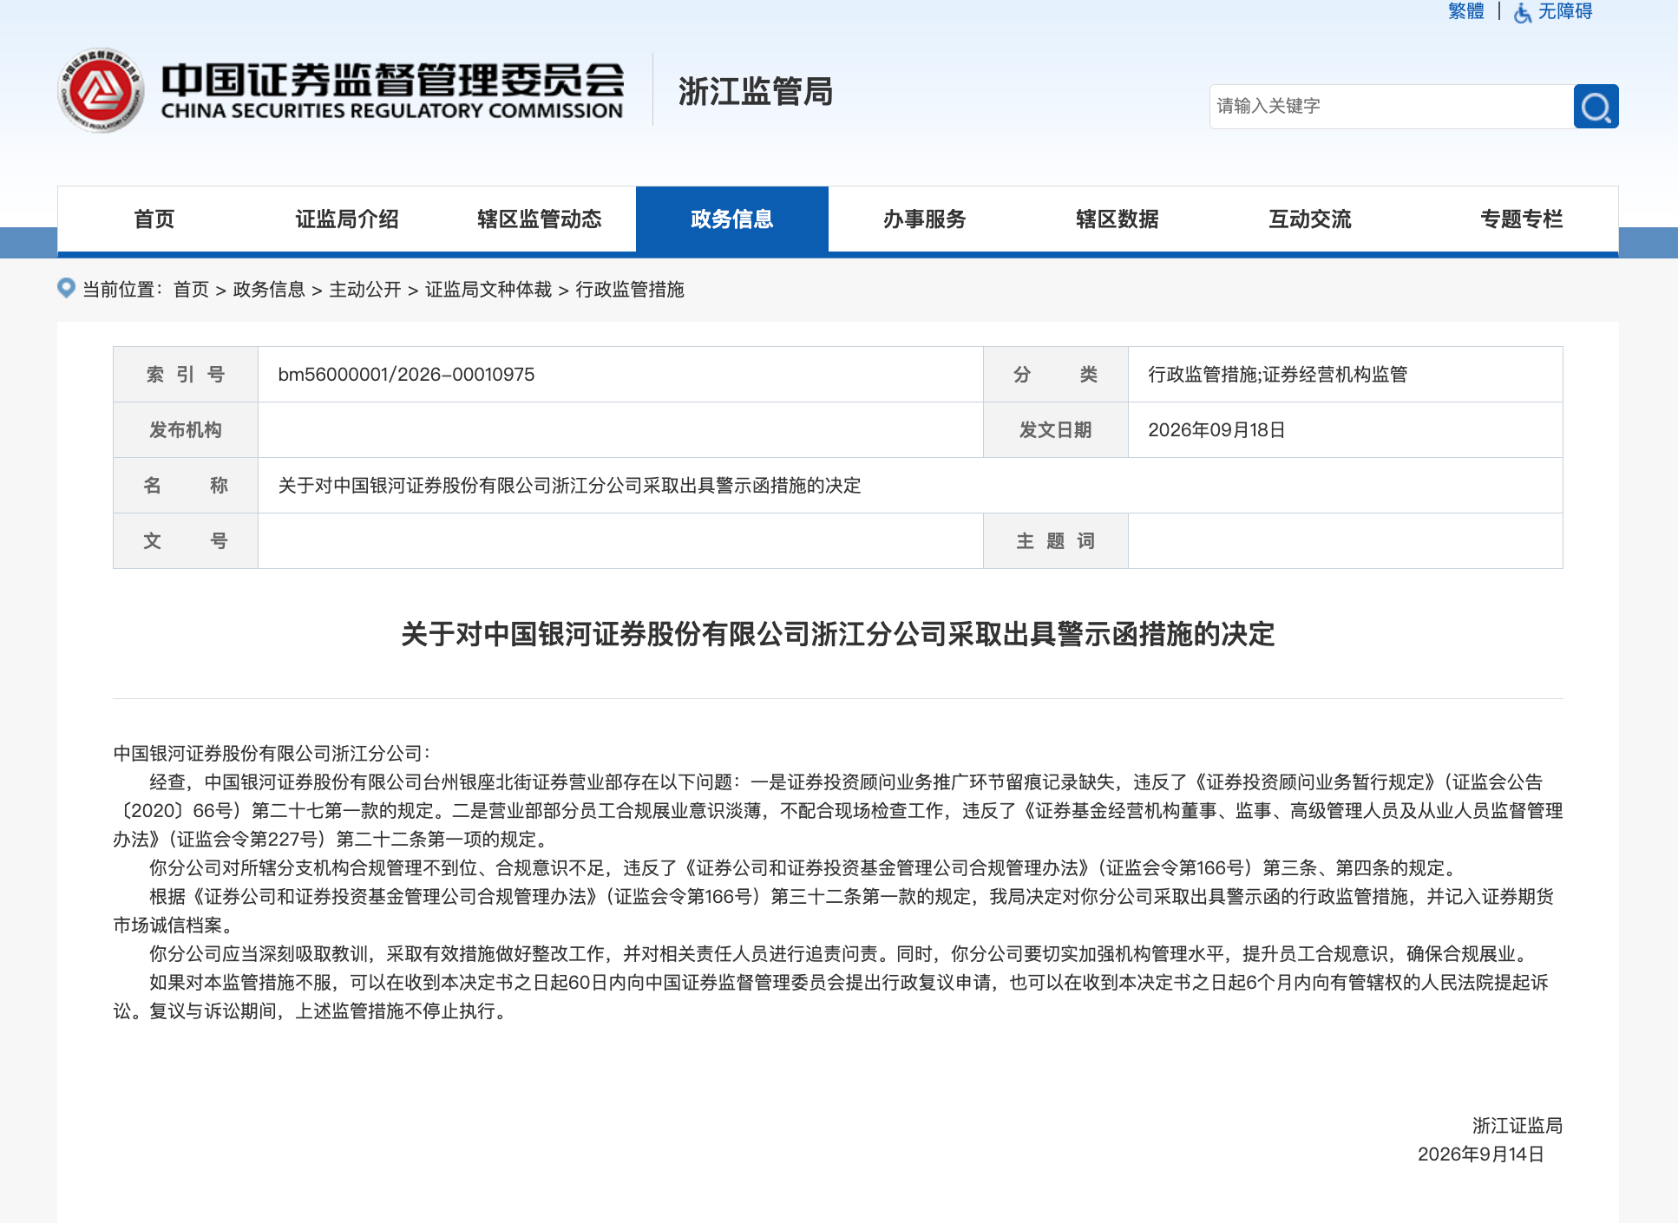
Task: Click the accessibility wheelchair icon
Action: [x=1523, y=13]
